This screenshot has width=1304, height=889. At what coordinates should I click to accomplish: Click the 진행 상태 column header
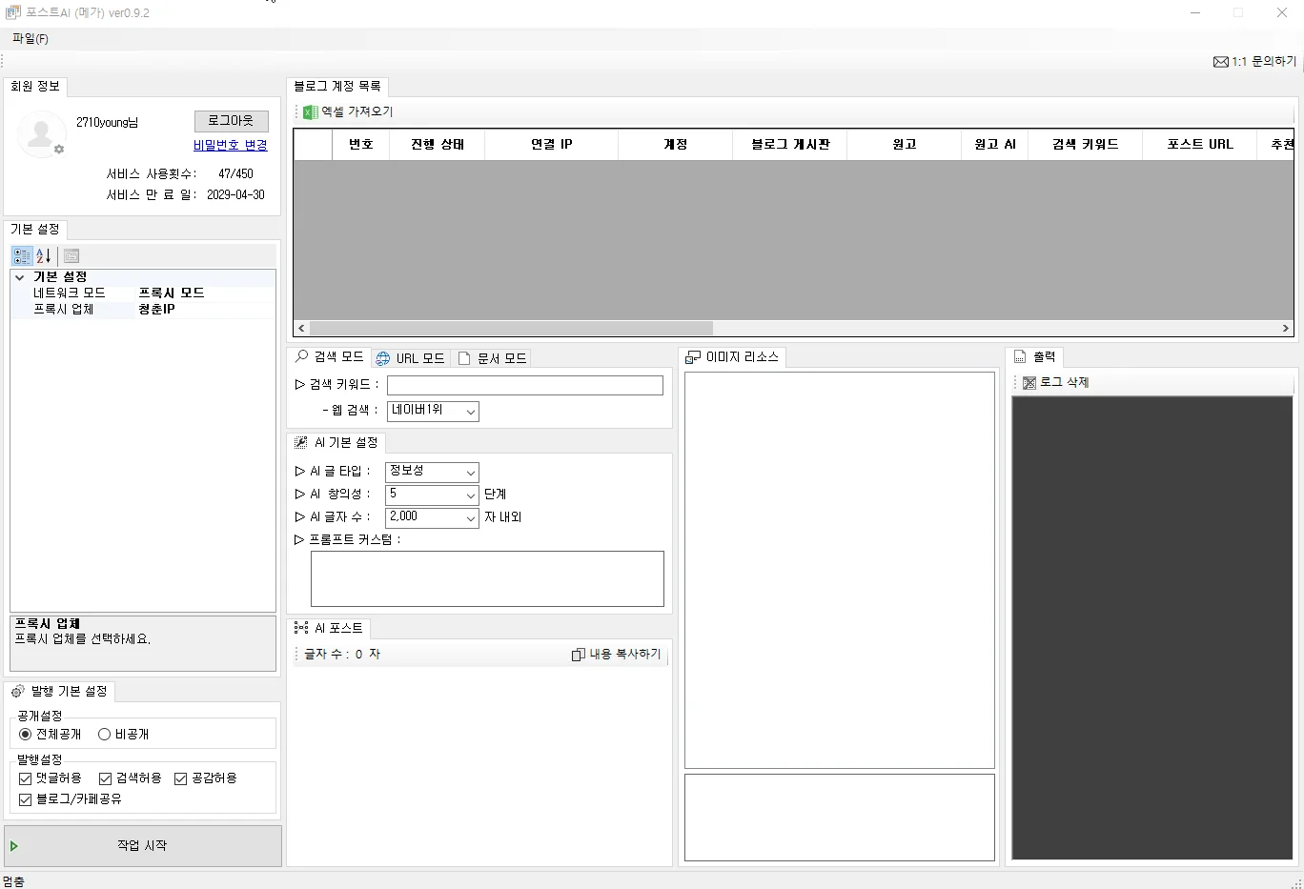point(438,145)
